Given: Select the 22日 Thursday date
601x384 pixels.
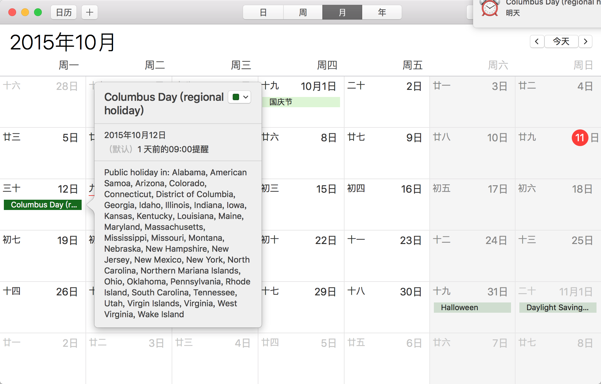Looking at the screenshot, I should point(326,240).
